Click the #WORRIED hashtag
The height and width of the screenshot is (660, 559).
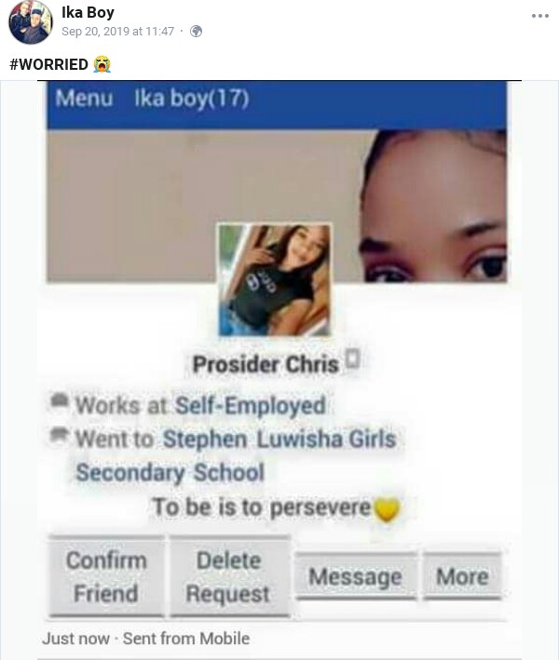pyautogui.click(x=48, y=64)
